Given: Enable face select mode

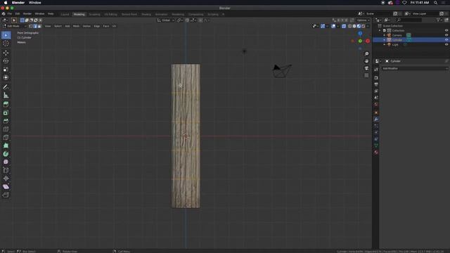Looking at the screenshot, I should point(39,26).
